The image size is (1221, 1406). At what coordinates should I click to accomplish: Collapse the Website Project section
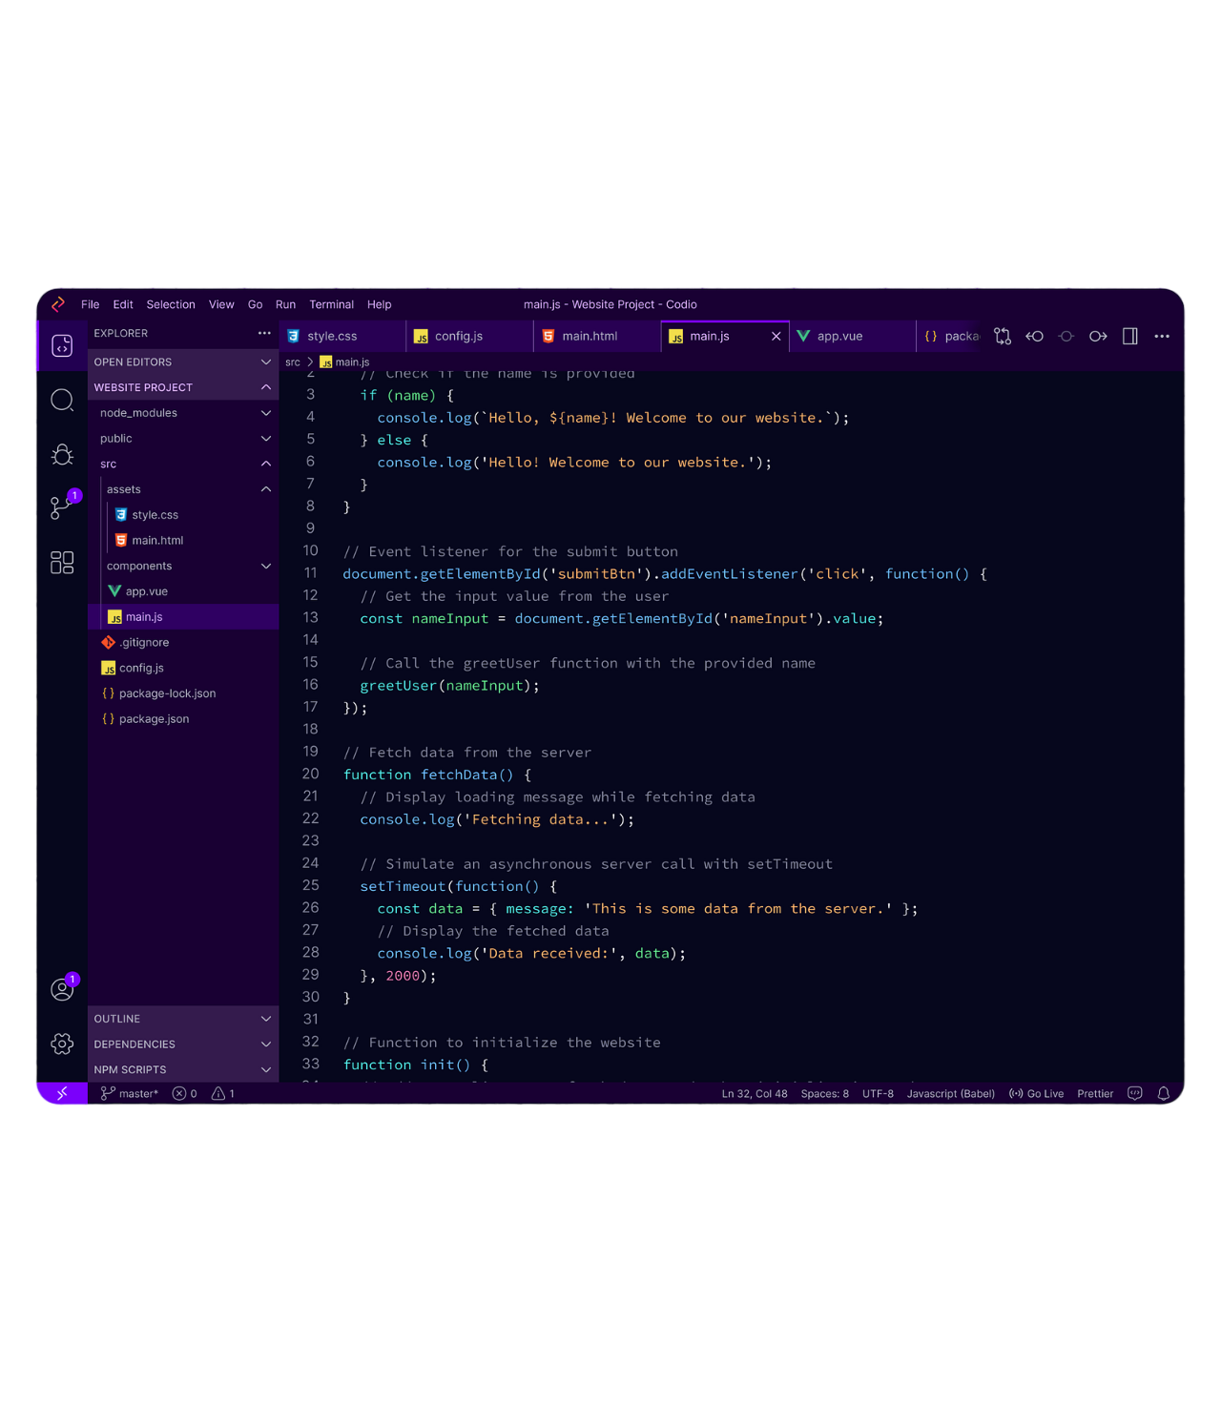pos(183,387)
